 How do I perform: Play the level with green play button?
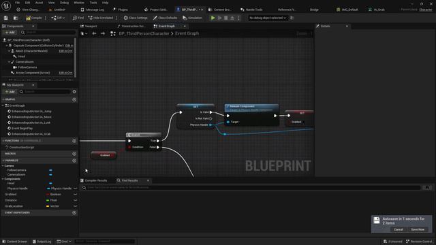coord(213,18)
